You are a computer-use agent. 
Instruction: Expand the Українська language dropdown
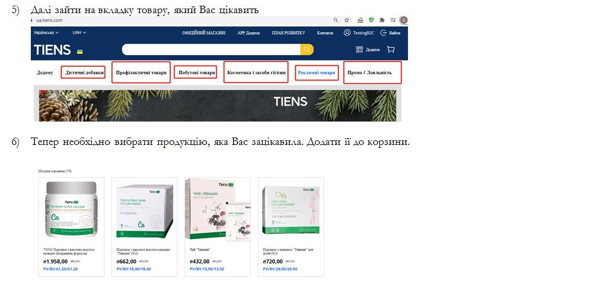click(x=46, y=33)
